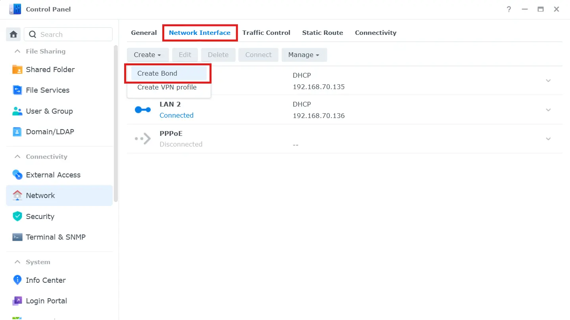This screenshot has width=570, height=320.
Task: Open External Access configuration
Action: click(53, 175)
